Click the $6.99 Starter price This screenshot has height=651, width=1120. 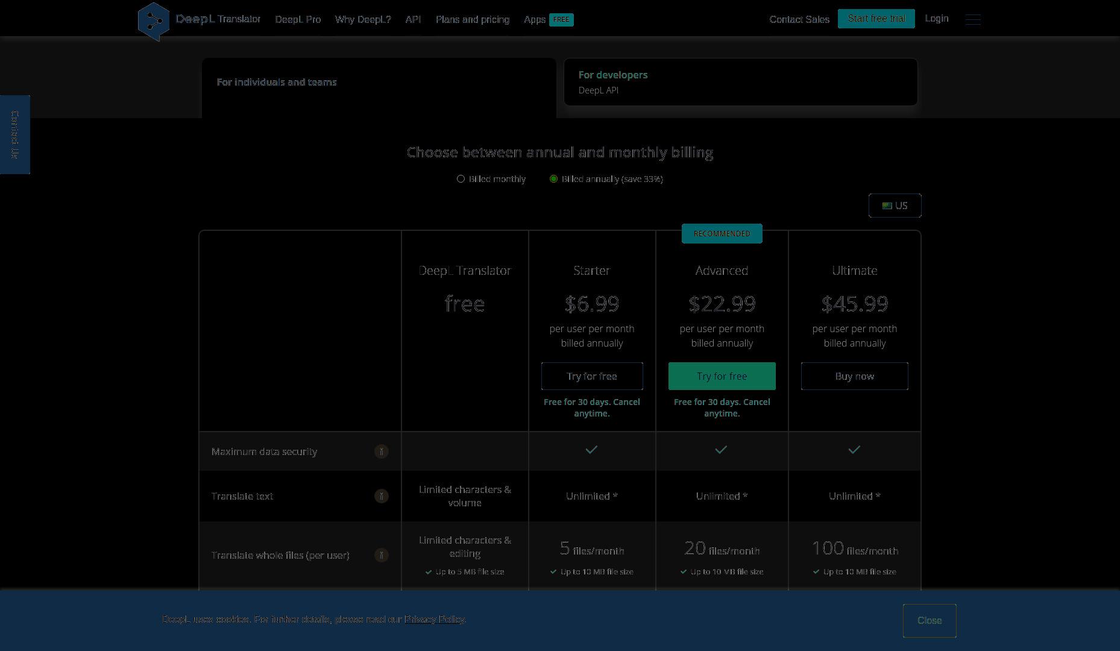(x=592, y=304)
